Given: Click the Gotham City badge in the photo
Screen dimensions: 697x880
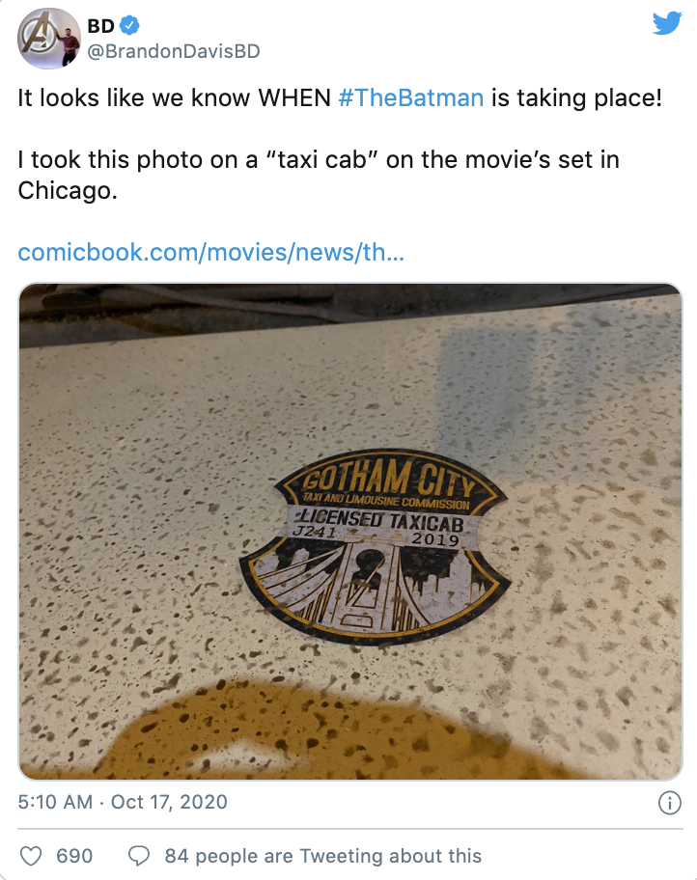Looking at the screenshot, I should click(x=376, y=546).
